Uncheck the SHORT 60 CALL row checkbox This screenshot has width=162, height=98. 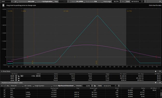[4, 94]
